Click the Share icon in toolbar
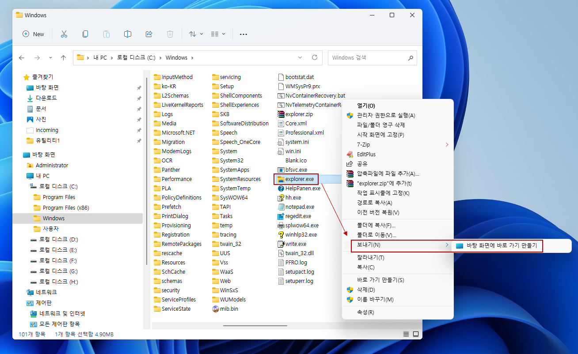This screenshot has width=578, height=354. pyautogui.click(x=149, y=34)
